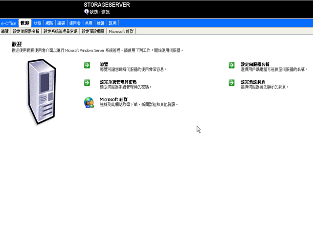Click the green arrow icon beside 導覽
Viewport: 313px width, 235px height.
(87, 65)
